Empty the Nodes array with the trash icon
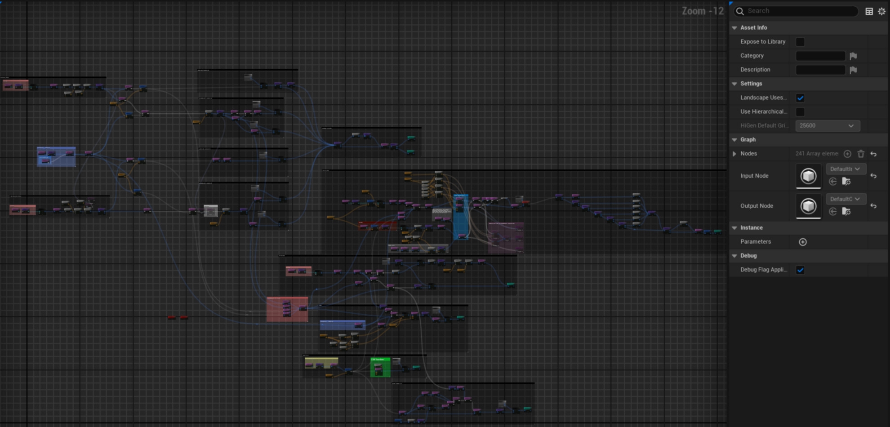The width and height of the screenshot is (890, 427). click(861, 154)
